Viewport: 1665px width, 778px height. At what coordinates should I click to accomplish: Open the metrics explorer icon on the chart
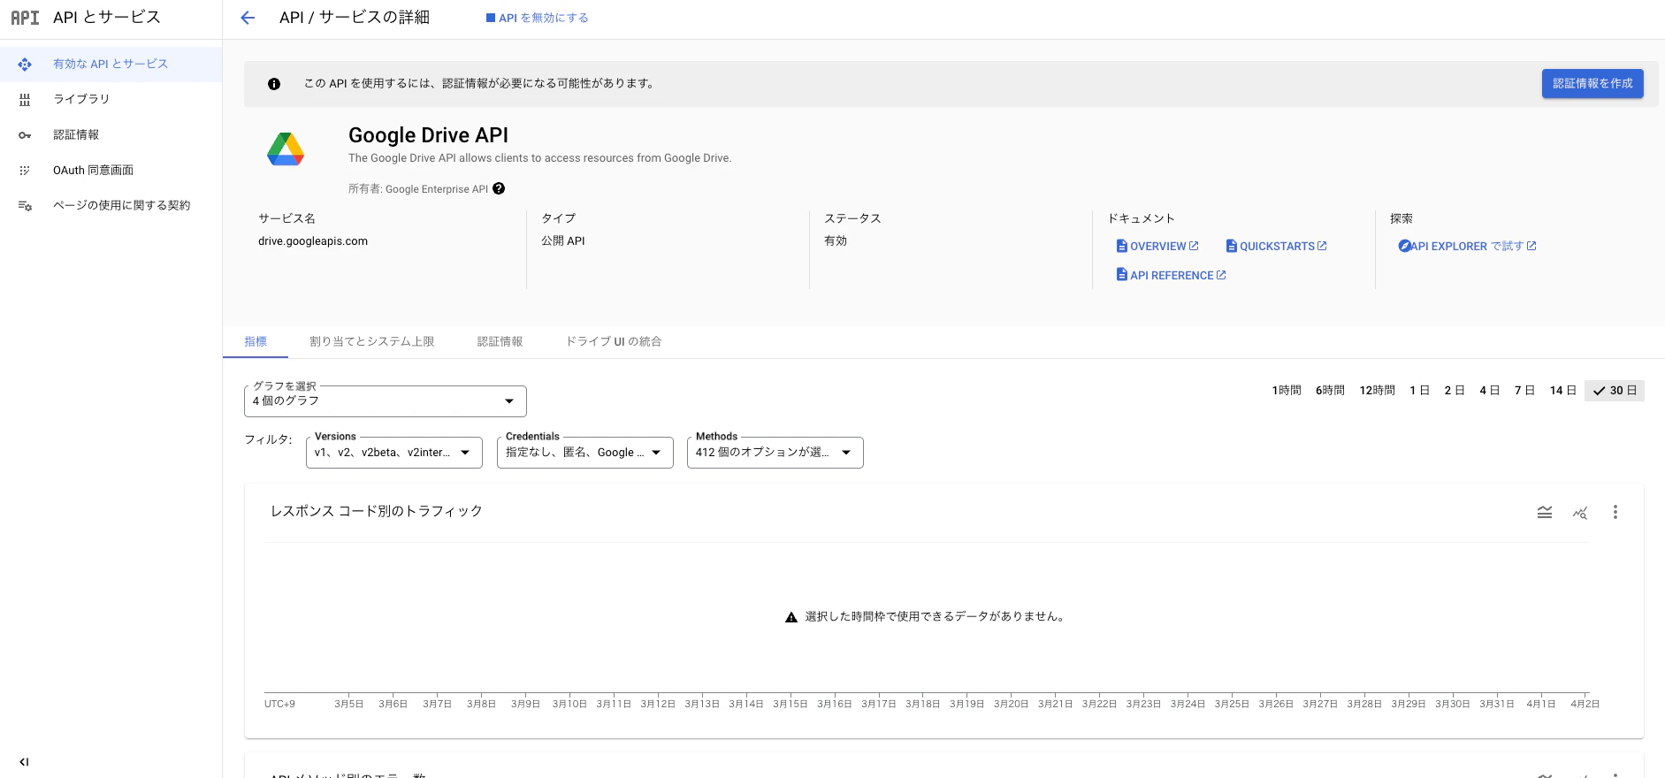coord(1580,512)
